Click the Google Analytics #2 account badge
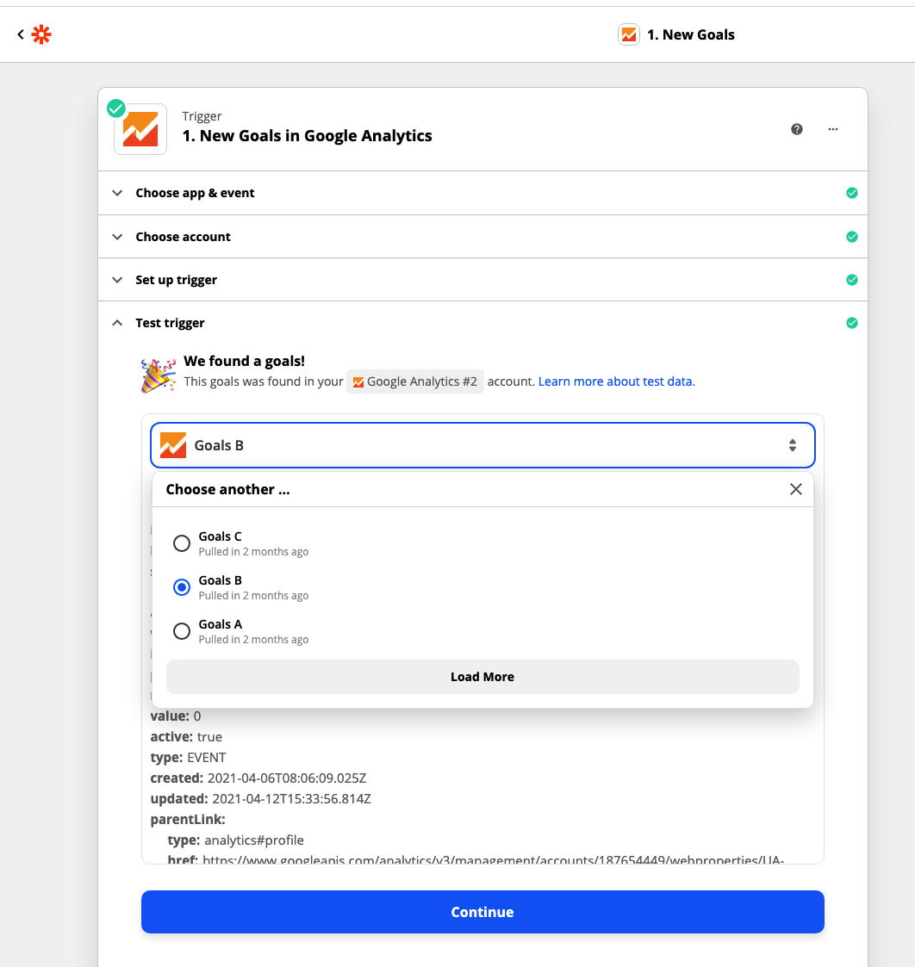This screenshot has width=915, height=967. pyautogui.click(x=415, y=381)
